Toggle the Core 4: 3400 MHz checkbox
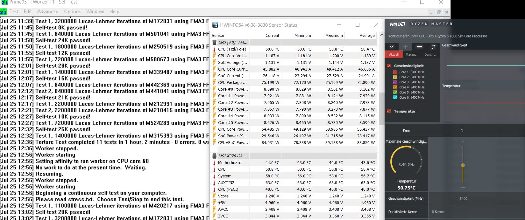525x220 pixels. click(395, 87)
